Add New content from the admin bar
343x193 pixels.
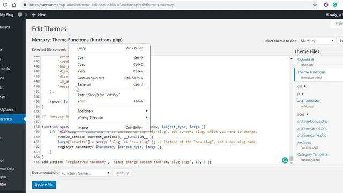(x=39, y=14)
